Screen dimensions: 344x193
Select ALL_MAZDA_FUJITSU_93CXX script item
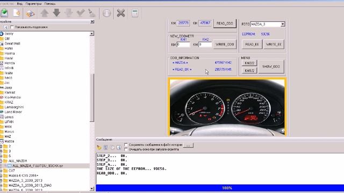[38, 166]
